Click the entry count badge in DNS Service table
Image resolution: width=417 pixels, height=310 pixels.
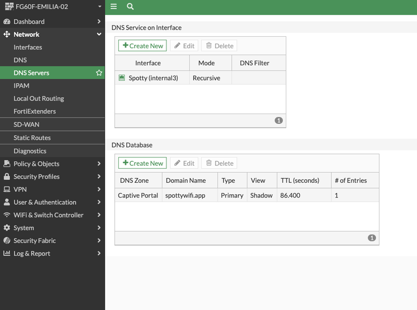(x=278, y=120)
